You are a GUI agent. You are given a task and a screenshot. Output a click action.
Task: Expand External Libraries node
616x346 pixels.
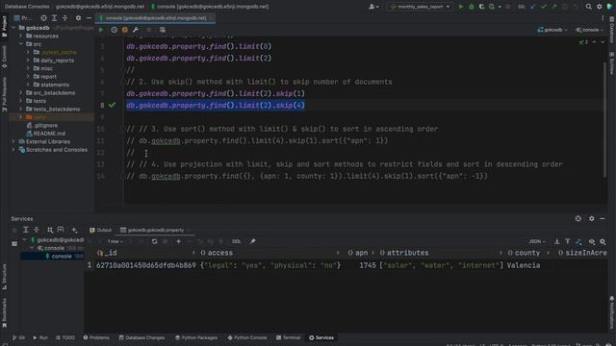tap(13, 141)
